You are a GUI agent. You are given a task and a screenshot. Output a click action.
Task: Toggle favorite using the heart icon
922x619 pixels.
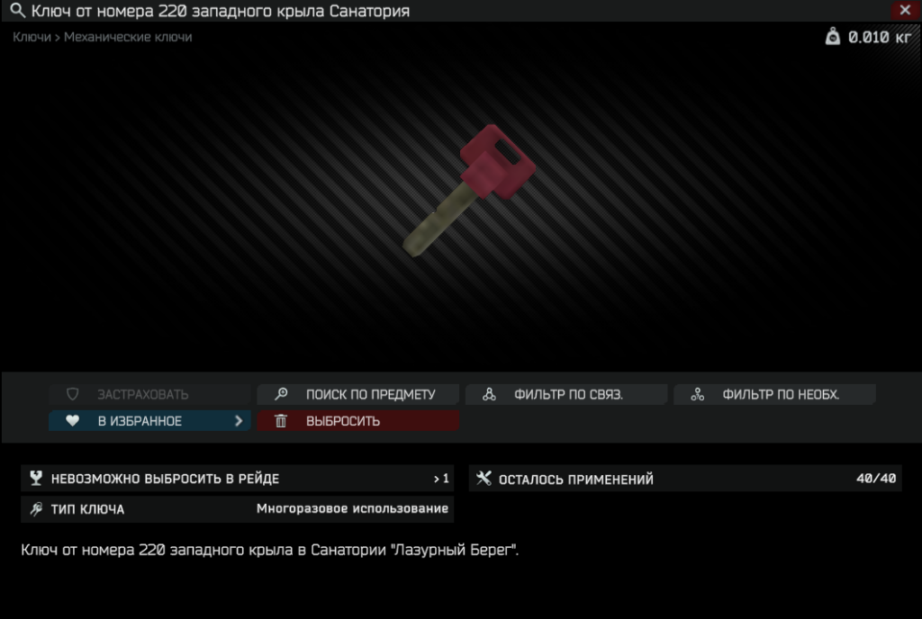74,421
